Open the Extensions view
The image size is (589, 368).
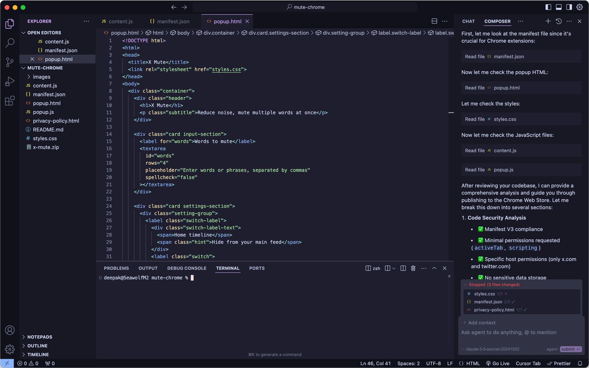[x=9, y=100]
